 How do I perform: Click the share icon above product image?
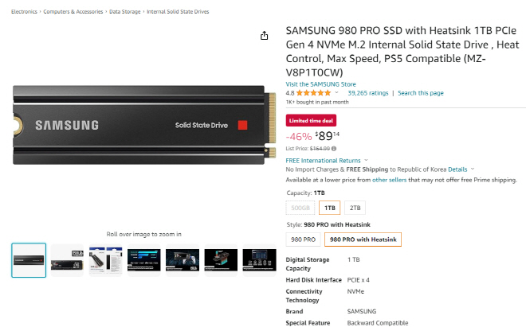(x=265, y=36)
